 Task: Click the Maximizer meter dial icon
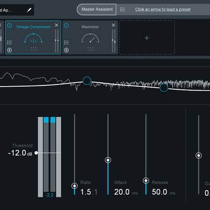click(x=90, y=38)
